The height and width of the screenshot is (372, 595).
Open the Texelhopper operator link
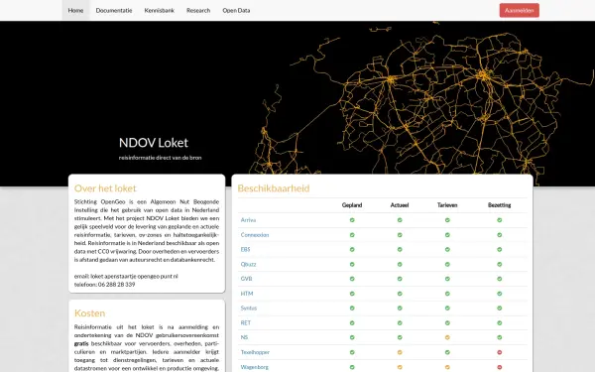255,352
